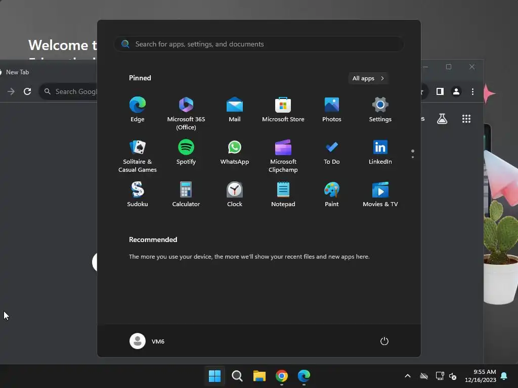Launch Solitaire & Casual Games

point(138,156)
